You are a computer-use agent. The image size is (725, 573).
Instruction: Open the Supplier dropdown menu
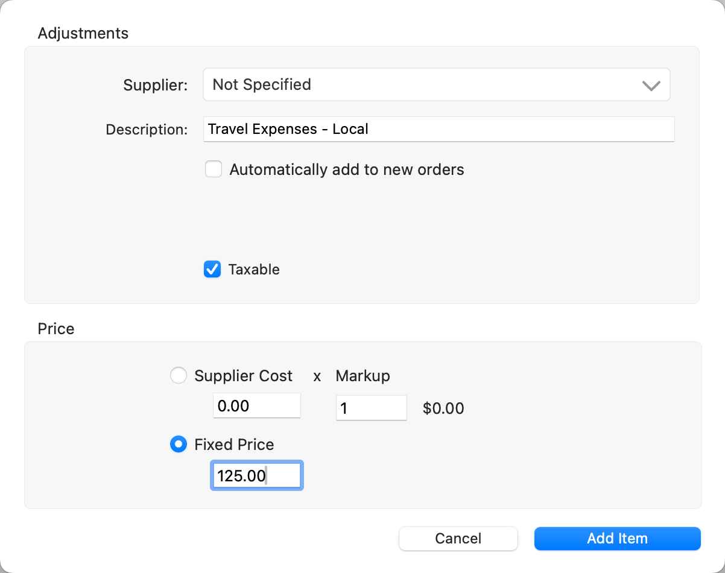tap(435, 84)
